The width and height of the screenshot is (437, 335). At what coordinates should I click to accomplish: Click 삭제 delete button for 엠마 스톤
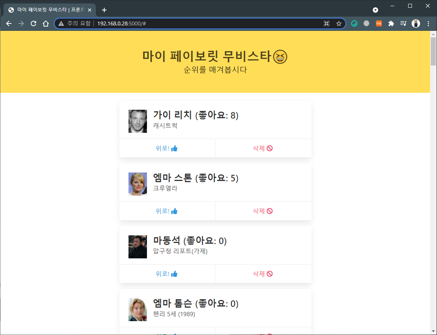pos(263,211)
